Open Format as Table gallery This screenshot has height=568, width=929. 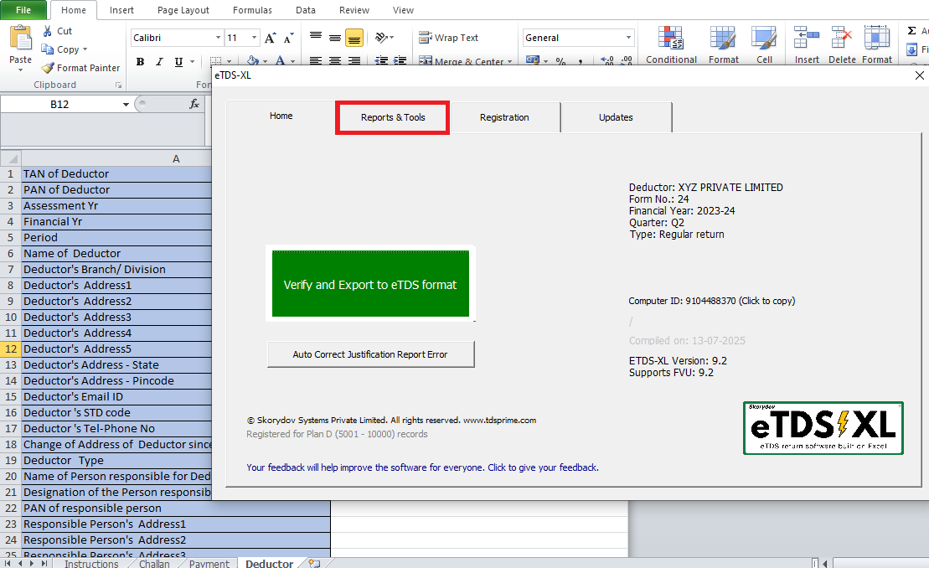723,44
